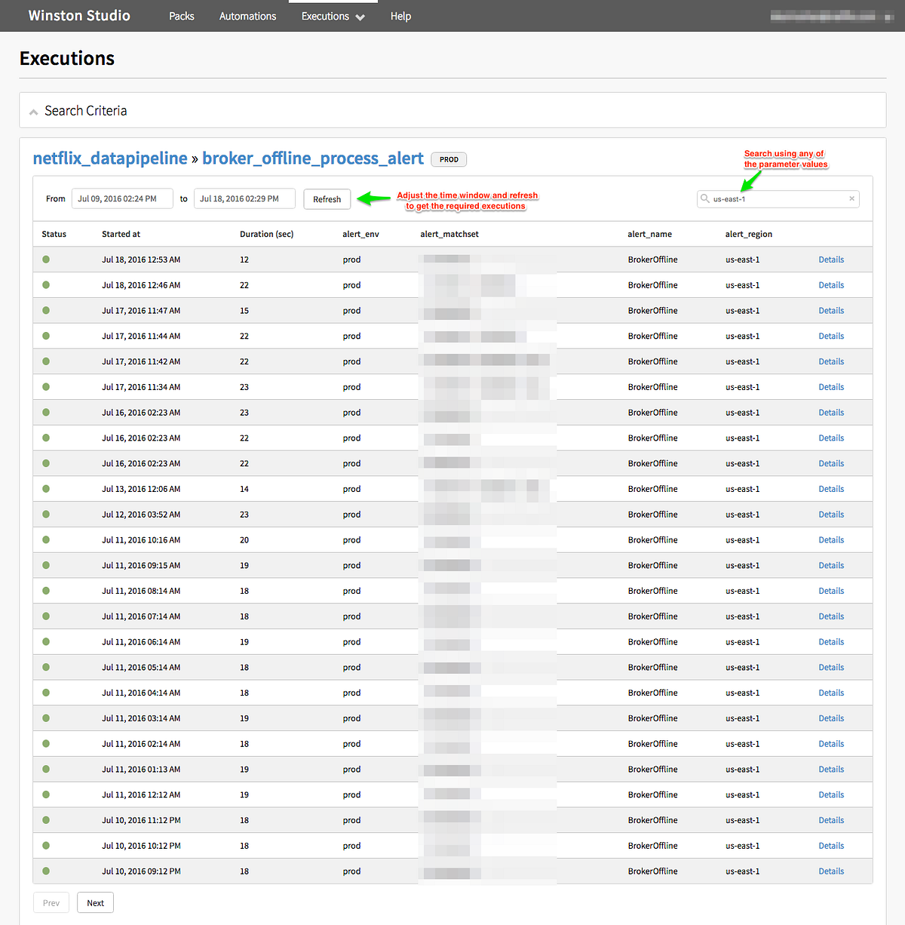Screen dimensions: 905x925
Task: Open Details for Jul 10, 2016 09:12 PM
Action: click(831, 871)
